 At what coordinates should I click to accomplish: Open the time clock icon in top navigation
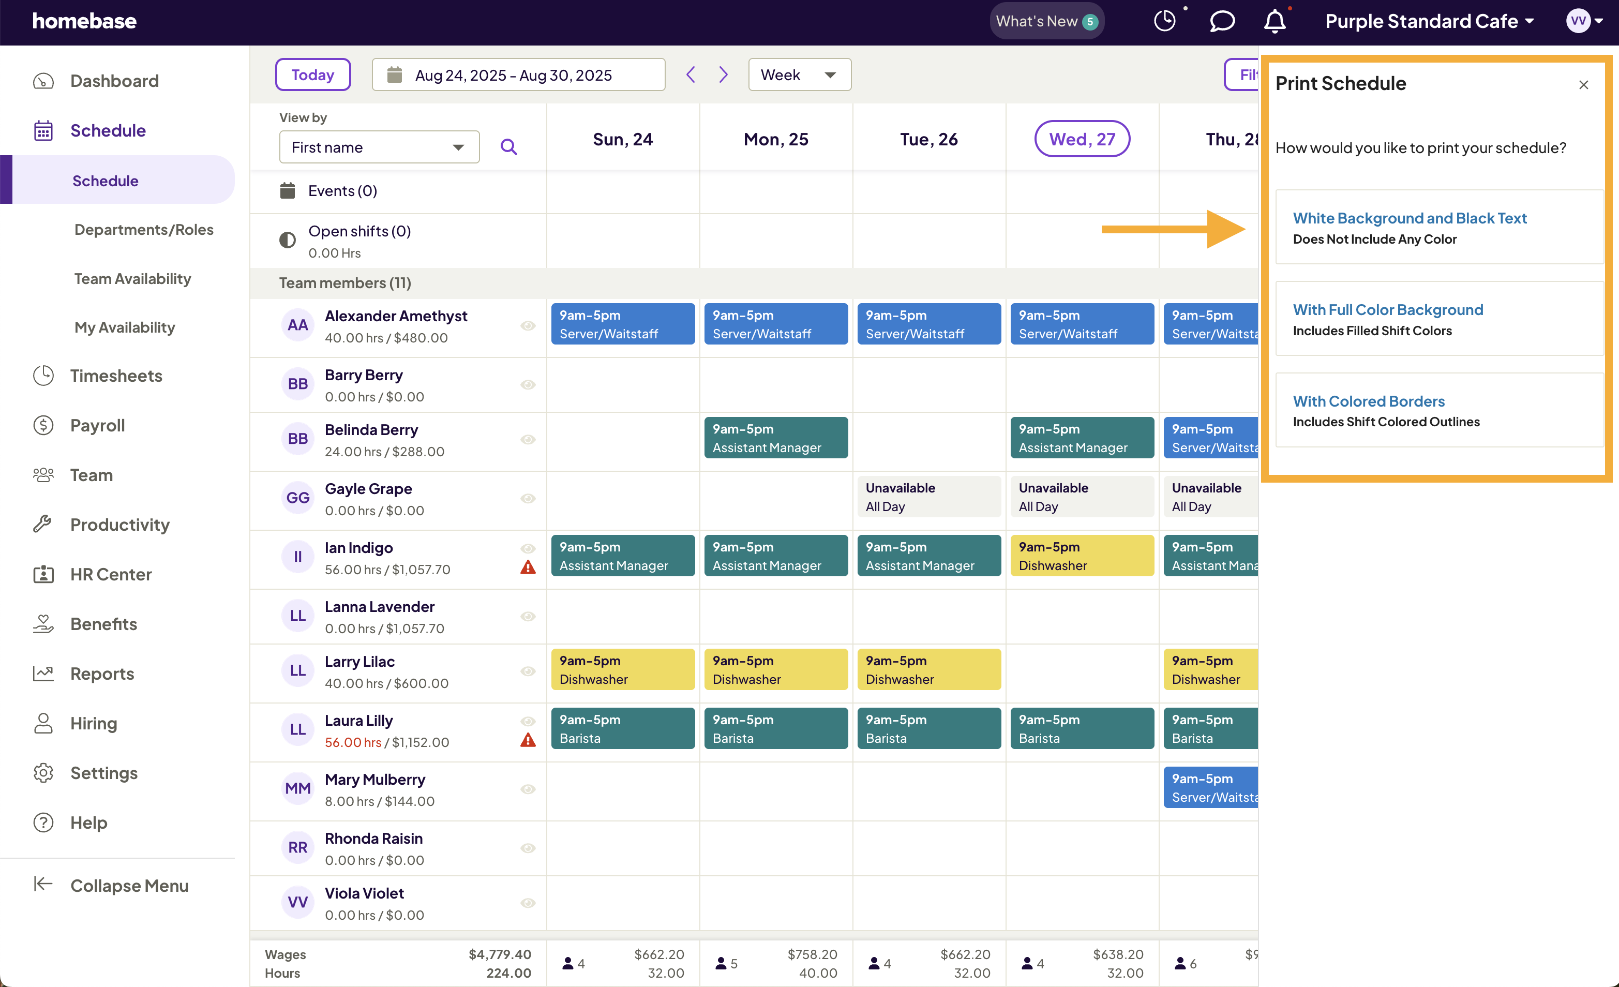[x=1164, y=20]
